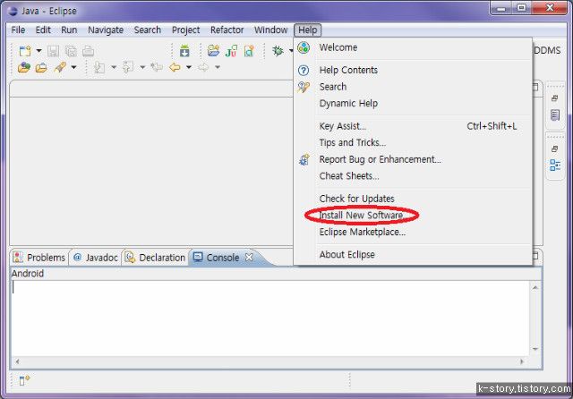Switch to the Declaration tab

[155, 258]
